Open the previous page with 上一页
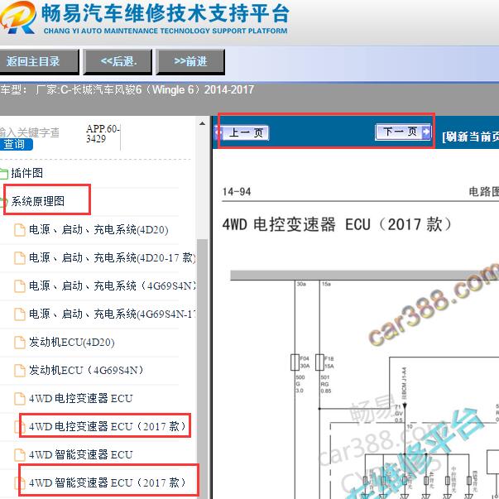 pos(242,132)
